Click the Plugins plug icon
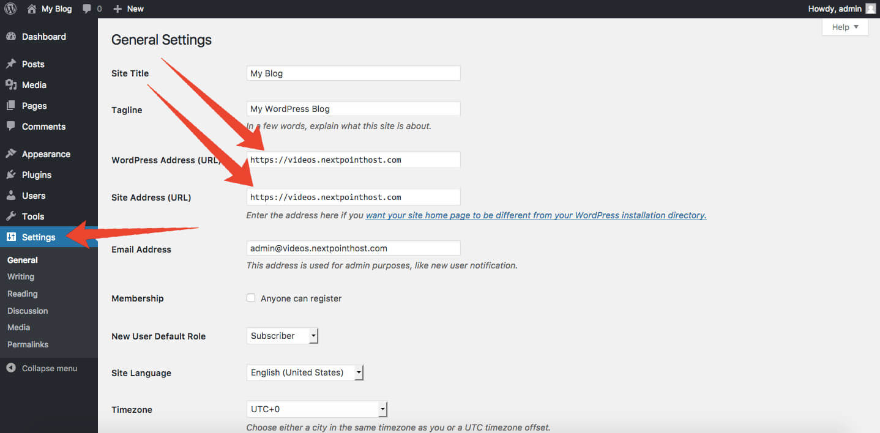This screenshot has height=433, width=880. (x=11, y=174)
